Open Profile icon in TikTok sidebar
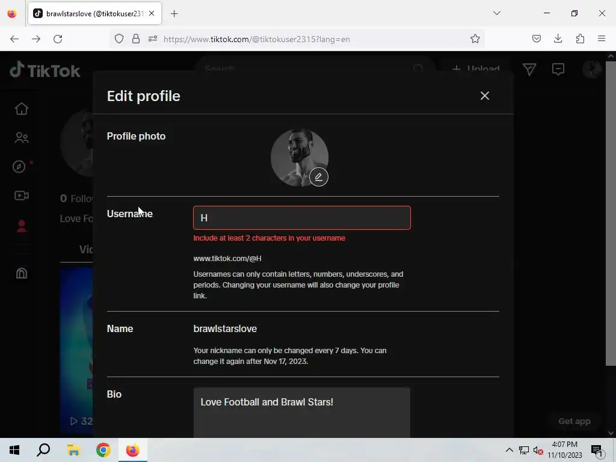The height and width of the screenshot is (462, 616). click(22, 226)
